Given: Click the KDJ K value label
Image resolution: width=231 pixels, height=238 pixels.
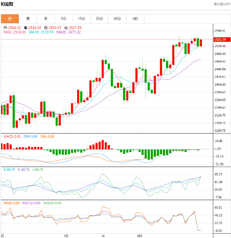Looking at the screenshot, I should [x=9, y=169].
